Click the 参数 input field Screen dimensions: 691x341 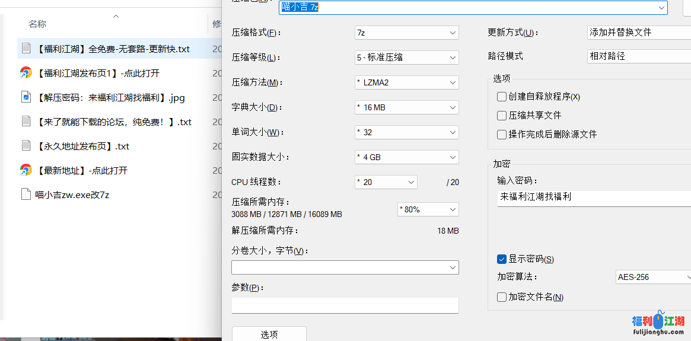[345, 305]
